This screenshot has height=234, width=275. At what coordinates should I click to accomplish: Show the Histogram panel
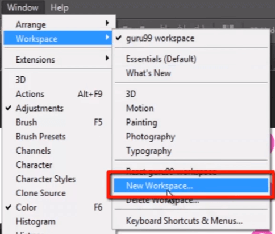click(x=58, y=221)
